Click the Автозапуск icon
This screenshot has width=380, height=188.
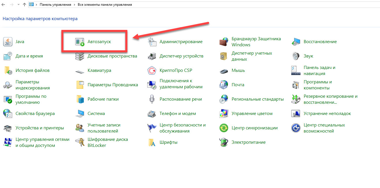click(x=80, y=42)
